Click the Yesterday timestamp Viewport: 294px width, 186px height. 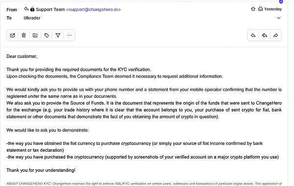click(273, 9)
